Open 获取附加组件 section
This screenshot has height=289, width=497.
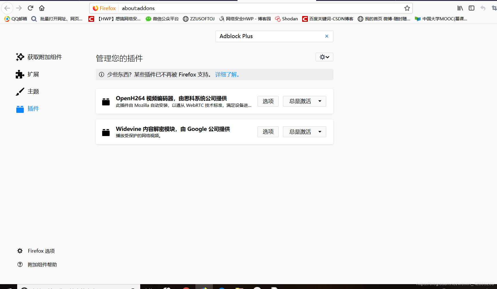39,57
